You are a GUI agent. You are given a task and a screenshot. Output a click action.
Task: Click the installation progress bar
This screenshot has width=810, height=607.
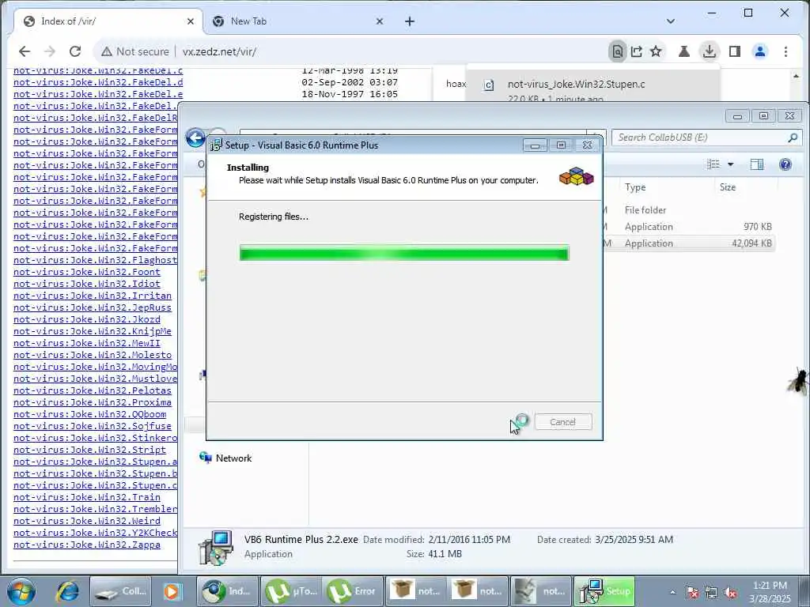point(404,253)
